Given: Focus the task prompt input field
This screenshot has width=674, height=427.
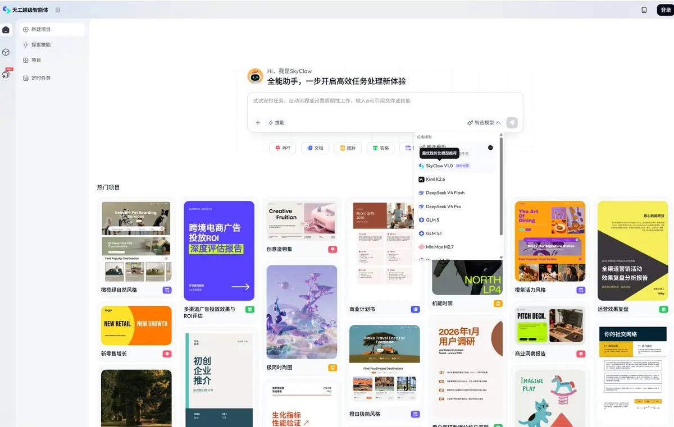Looking at the screenshot, I should [385, 101].
